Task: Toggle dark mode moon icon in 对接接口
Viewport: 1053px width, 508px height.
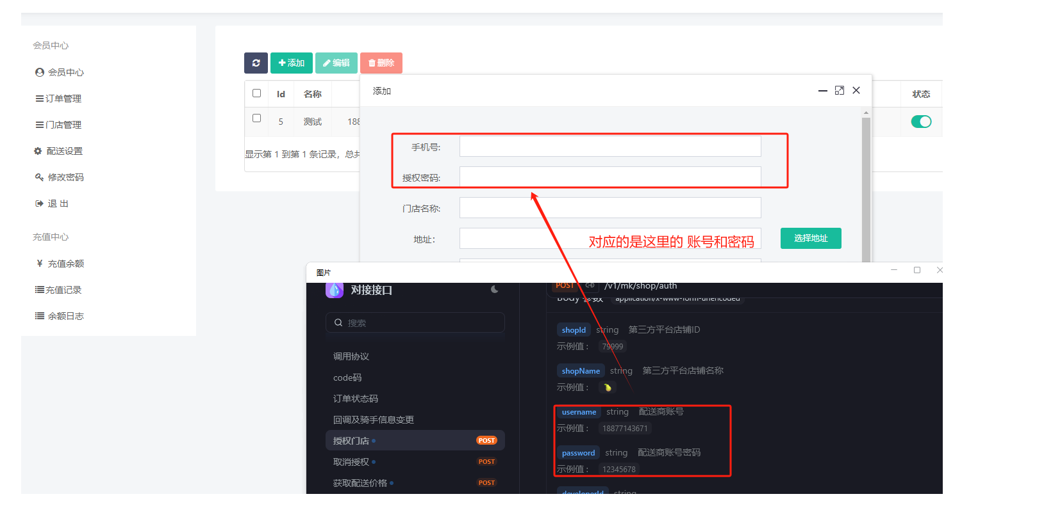Action: 495,289
